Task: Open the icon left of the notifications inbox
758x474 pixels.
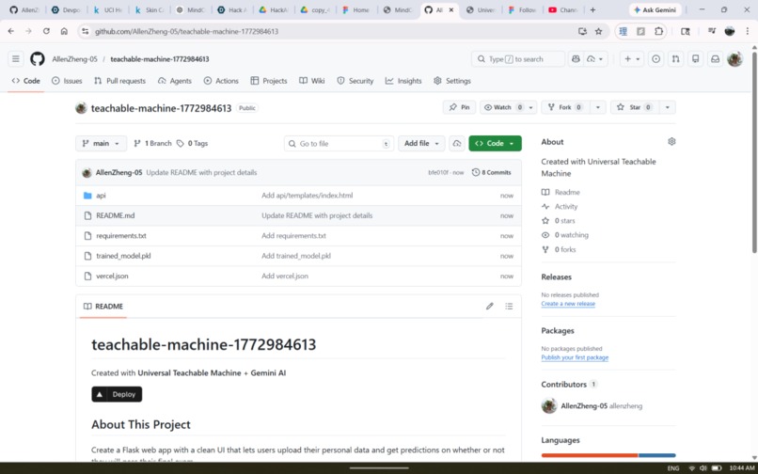Action: (x=695, y=59)
